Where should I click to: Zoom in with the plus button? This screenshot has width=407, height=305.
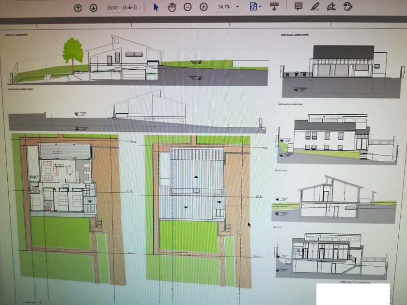[204, 7]
